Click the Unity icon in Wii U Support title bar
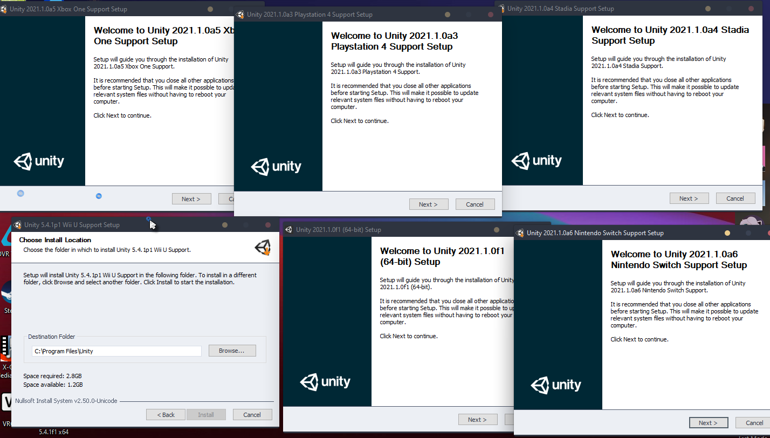This screenshot has height=438, width=770. (x=18, y=225)
